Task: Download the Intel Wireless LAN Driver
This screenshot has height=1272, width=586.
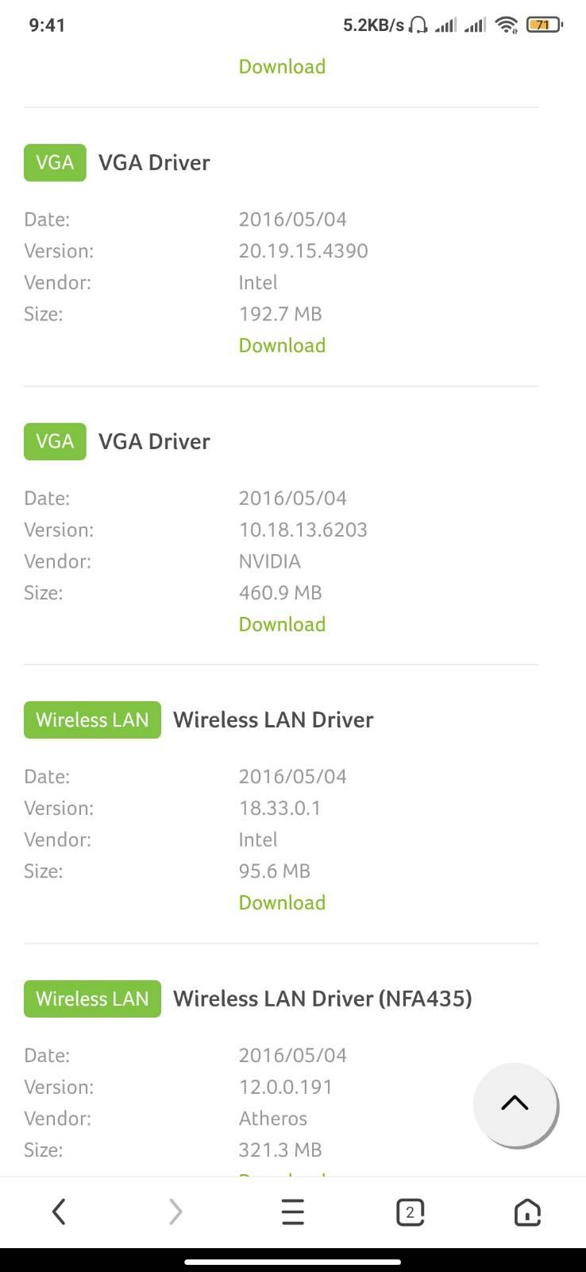Action: pyautogui.click(x=282, y=902)
